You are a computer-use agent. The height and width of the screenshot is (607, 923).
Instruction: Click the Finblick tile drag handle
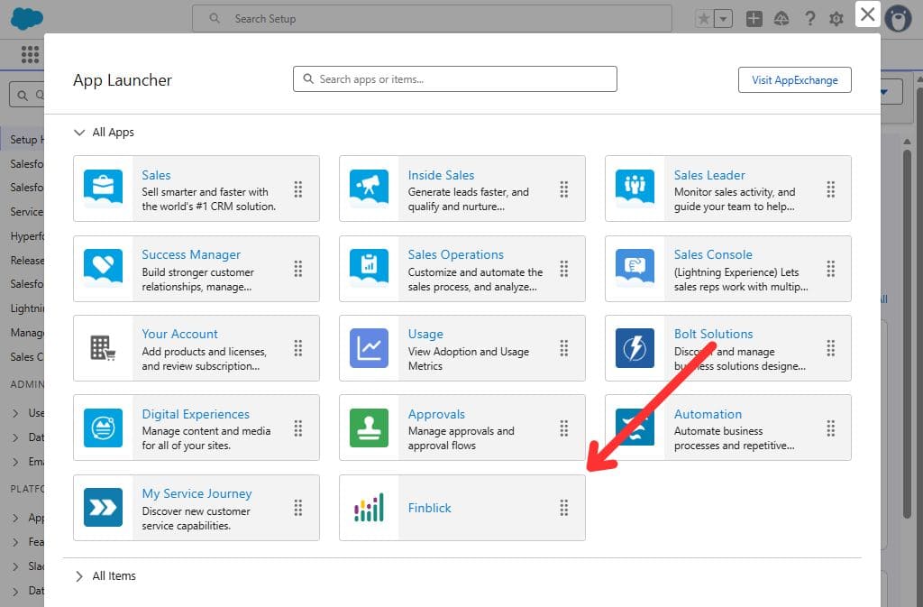(564, 508)
